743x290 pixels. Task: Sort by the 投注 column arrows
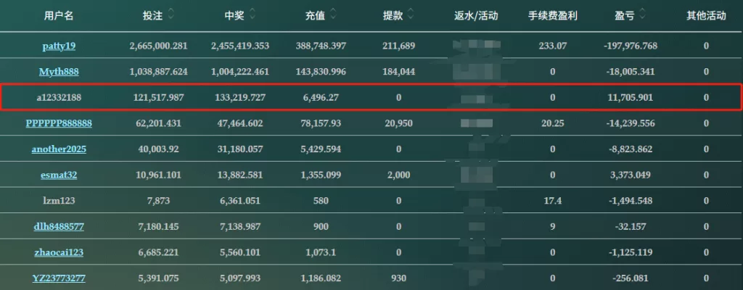coord(171,15)
